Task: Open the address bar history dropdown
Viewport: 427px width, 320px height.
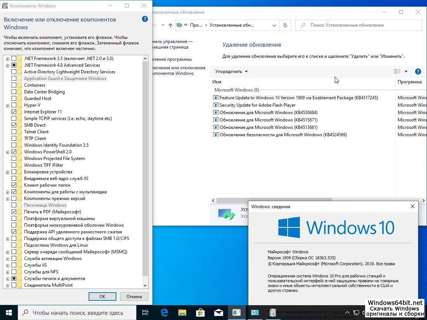Action: tap(274, 25)
